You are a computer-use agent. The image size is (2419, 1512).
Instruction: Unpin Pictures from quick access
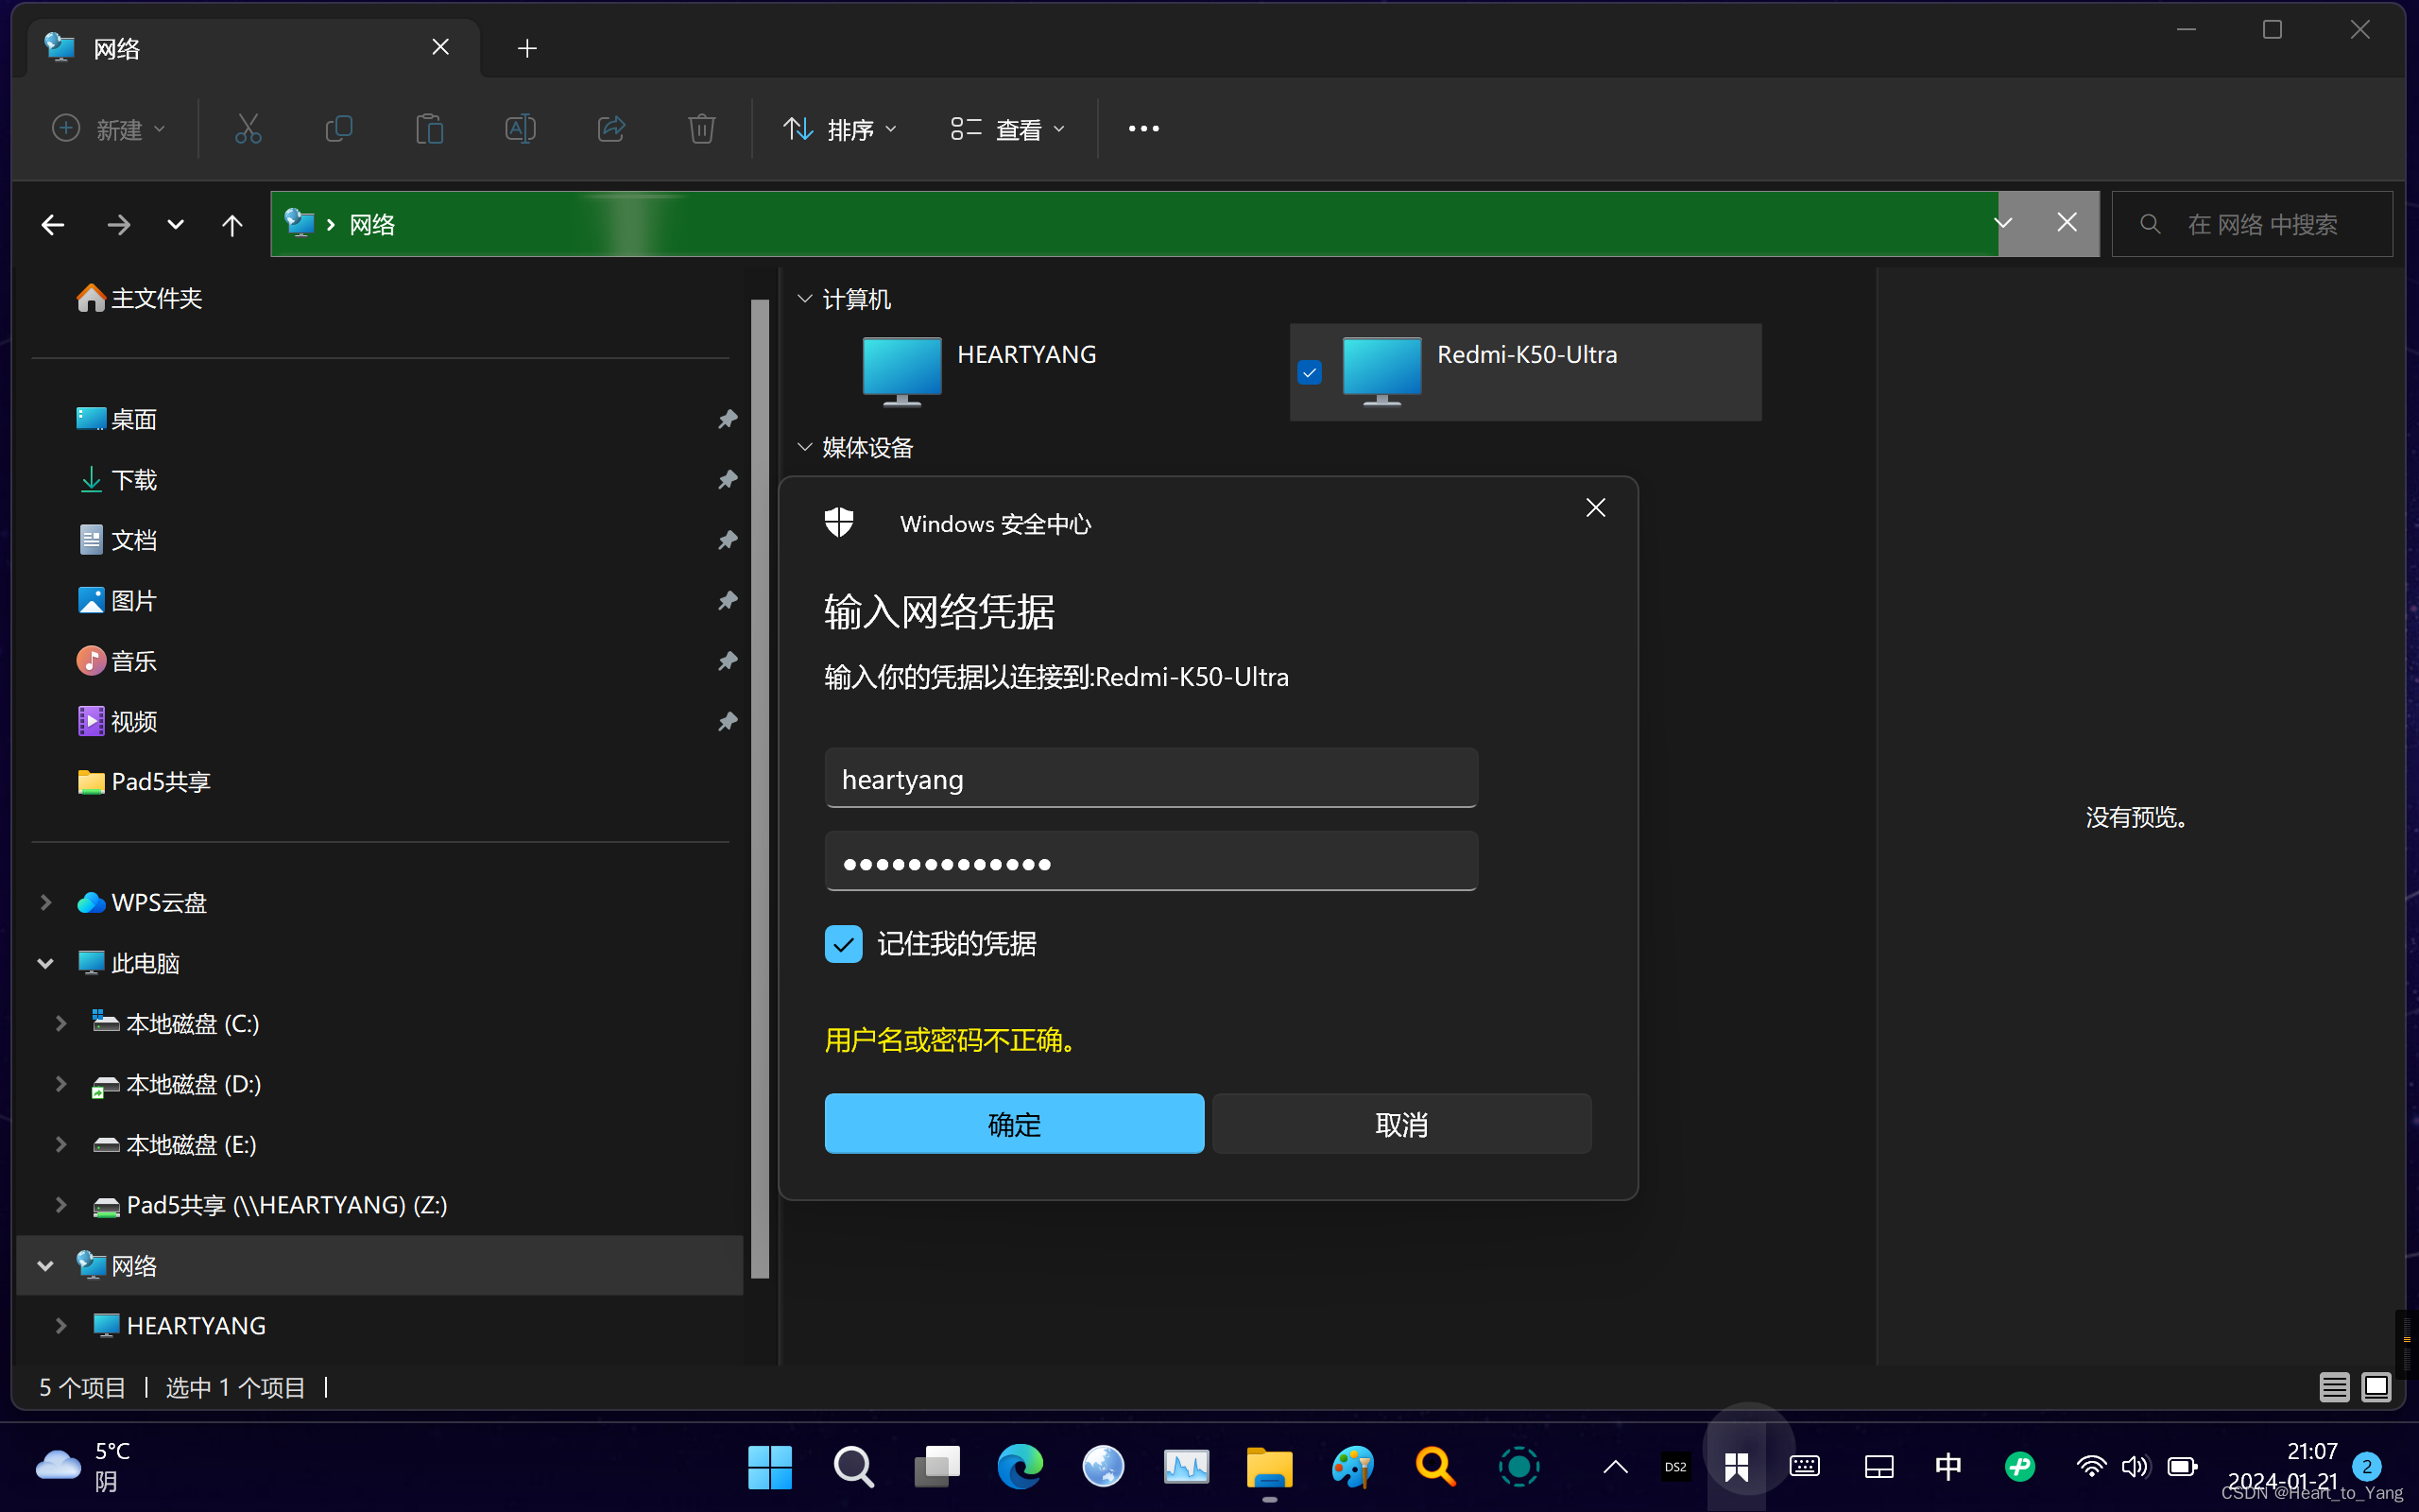[728, 600]
